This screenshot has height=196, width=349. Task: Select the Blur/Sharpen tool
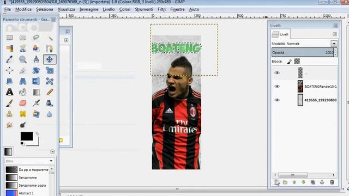click(50, 114)
